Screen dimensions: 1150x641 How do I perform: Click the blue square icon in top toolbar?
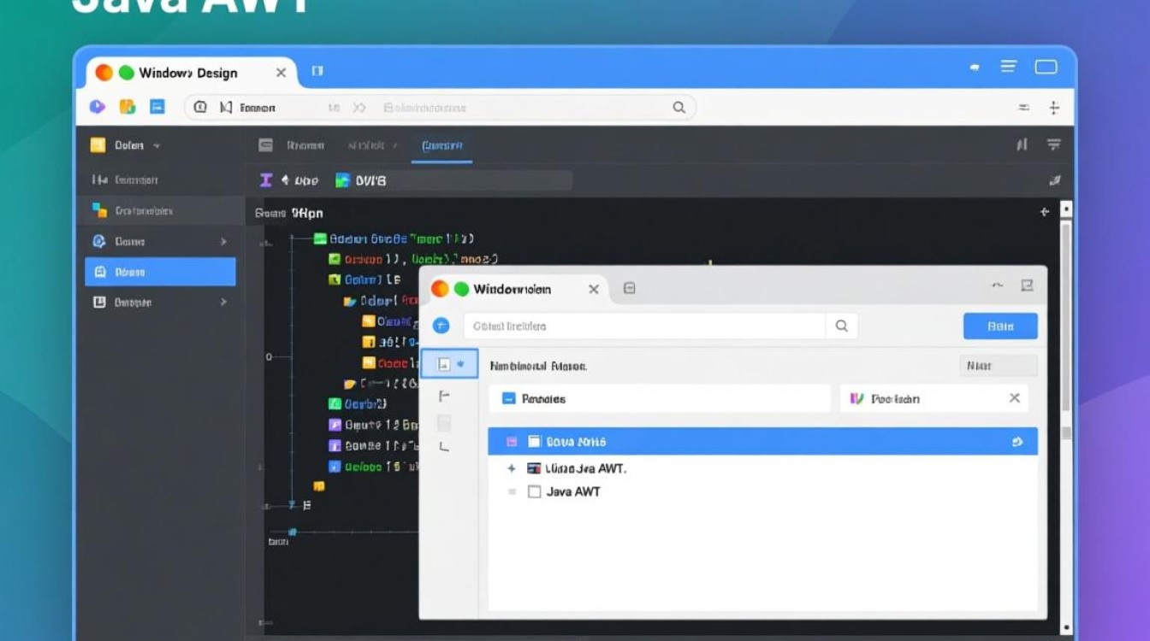pos(157,107)
